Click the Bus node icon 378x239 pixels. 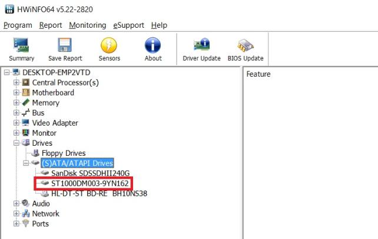pyautogui.click(x=26, y=113)
